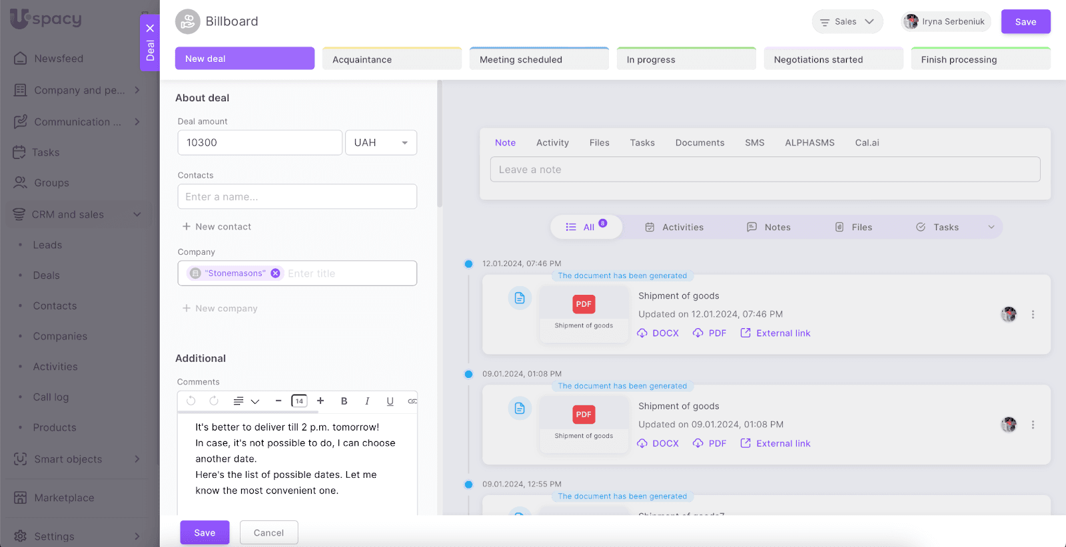The height and width of the screenshot is (547, 1066).
Task: Toggle bold formatting in Comments editor
Action: (x=344, y=401)
